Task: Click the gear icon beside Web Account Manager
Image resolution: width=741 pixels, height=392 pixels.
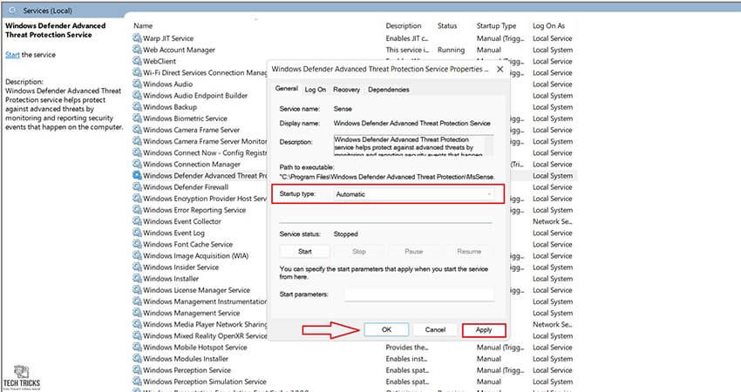Action: (x=137, y=50)
